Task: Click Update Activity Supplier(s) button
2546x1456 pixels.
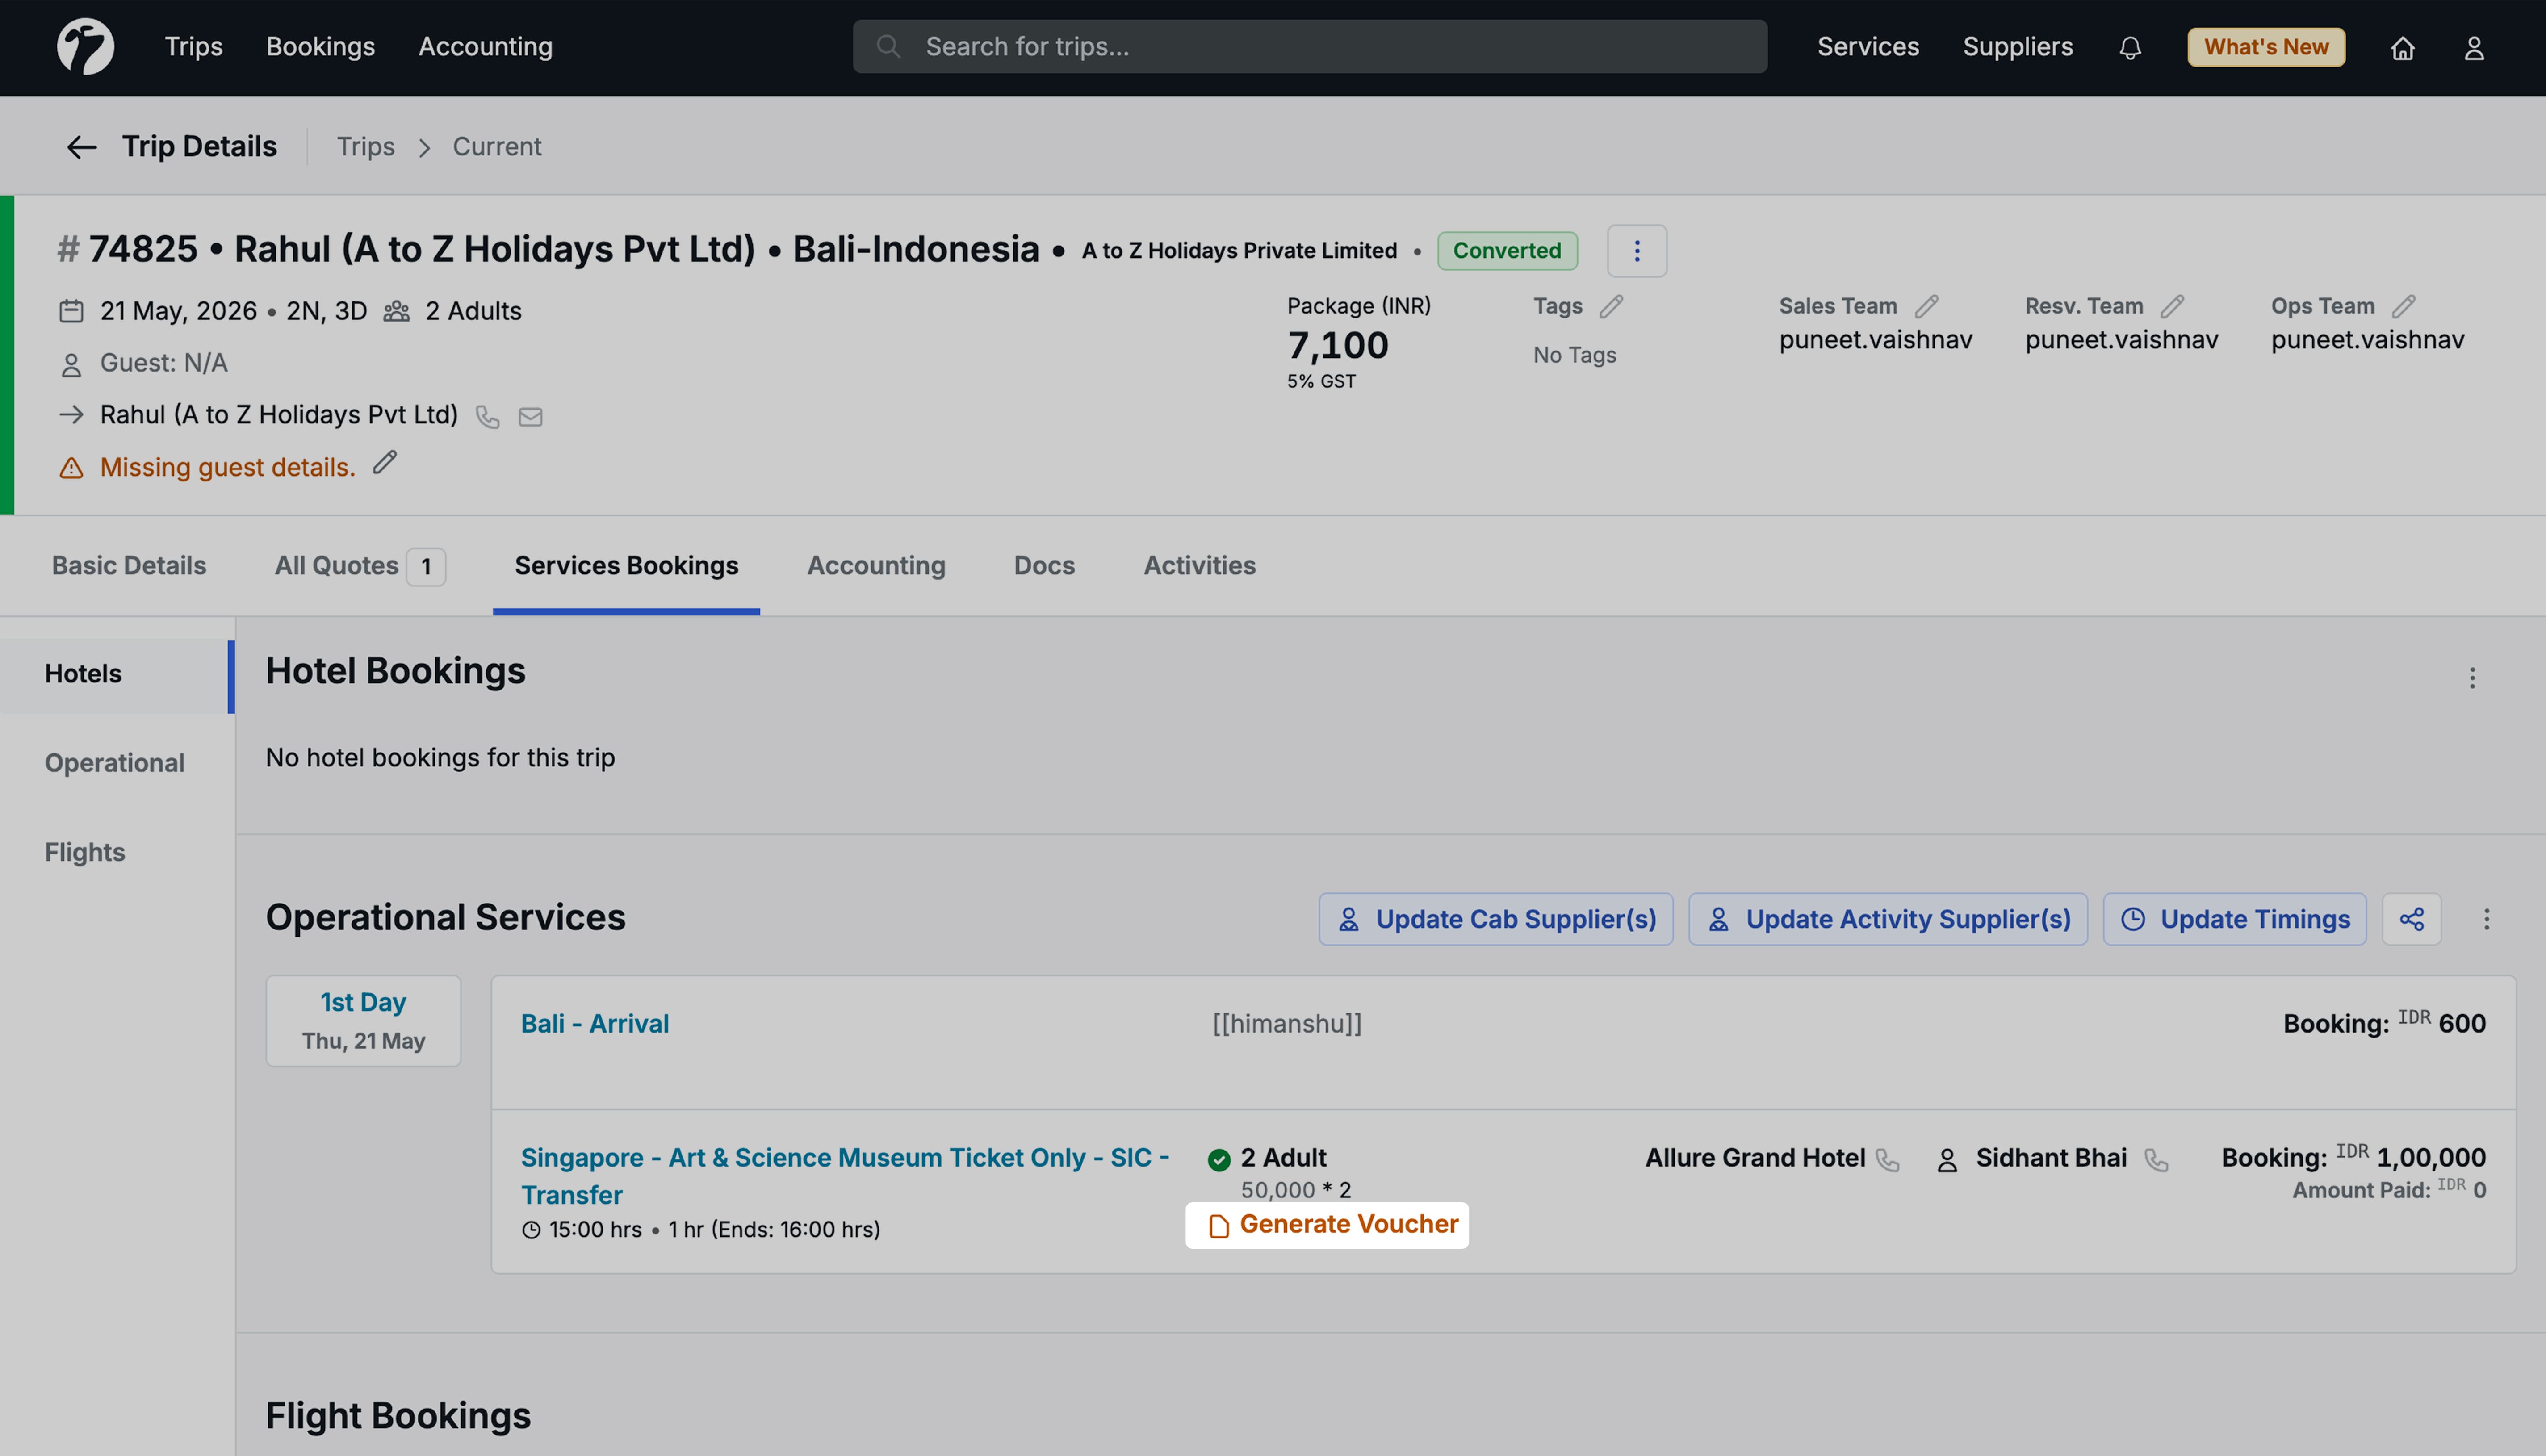Action: [1887, 919]
